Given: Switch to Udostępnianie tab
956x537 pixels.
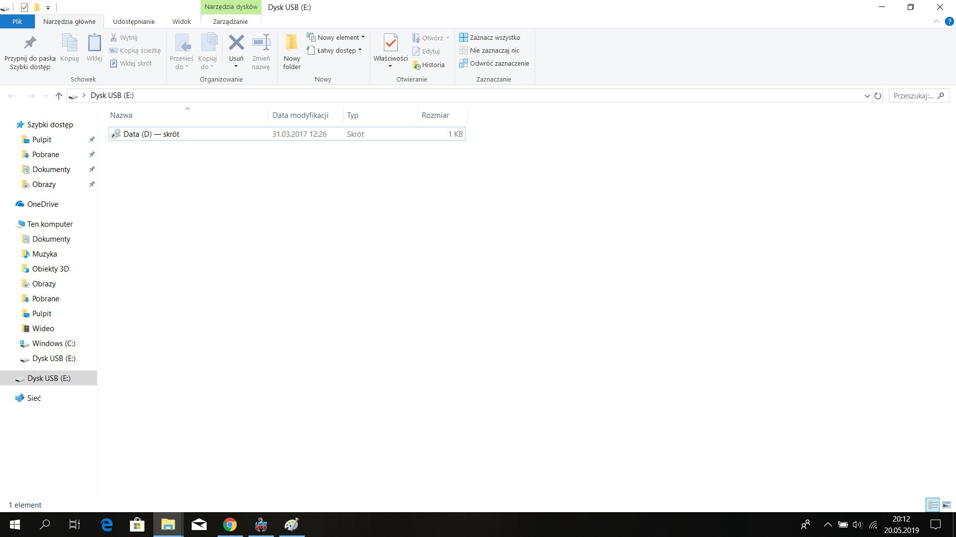Looking at the screenshot, I should tap(133, 21).
